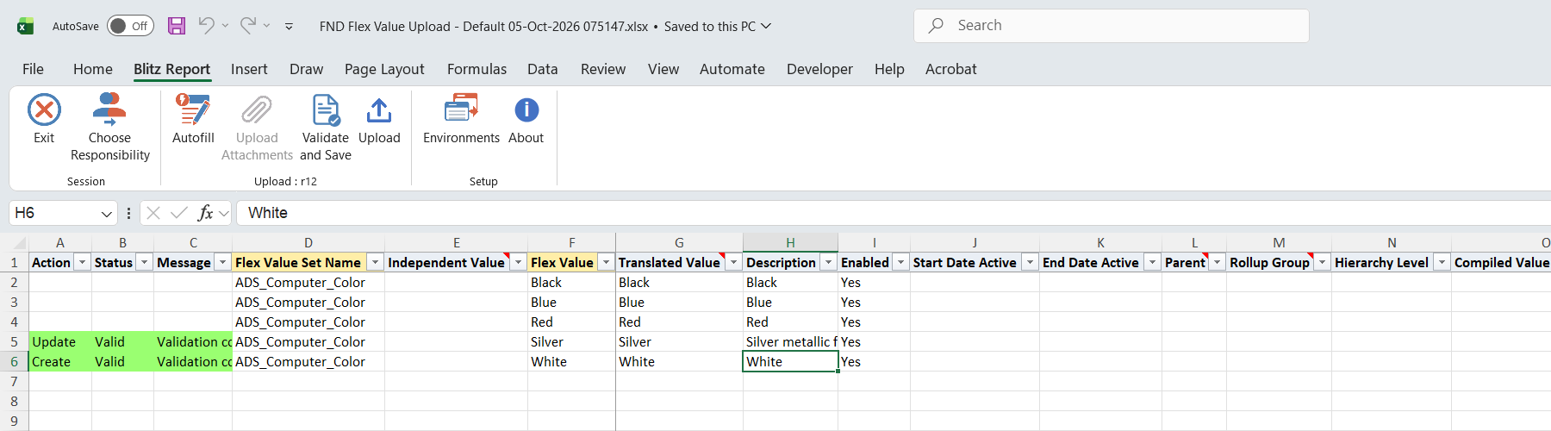
Task: Switch to the Formulas tab
Action: click(x=477, y=69)
